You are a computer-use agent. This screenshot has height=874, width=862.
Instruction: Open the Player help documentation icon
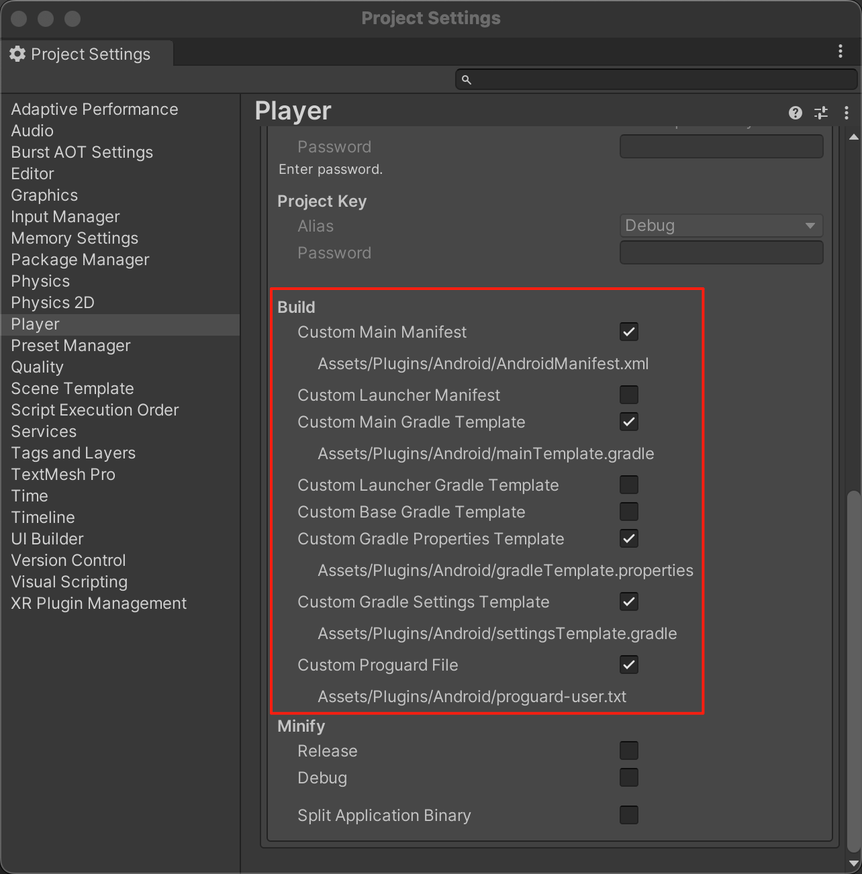pos(796,113)
